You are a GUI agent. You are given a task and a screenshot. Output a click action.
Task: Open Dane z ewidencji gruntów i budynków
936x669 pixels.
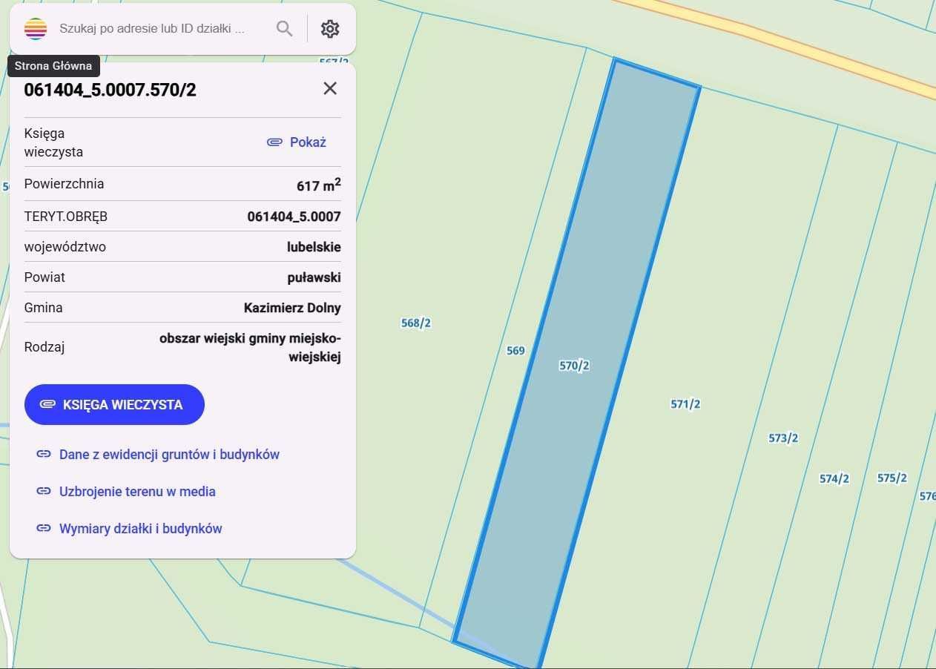(x=169, y=455)
